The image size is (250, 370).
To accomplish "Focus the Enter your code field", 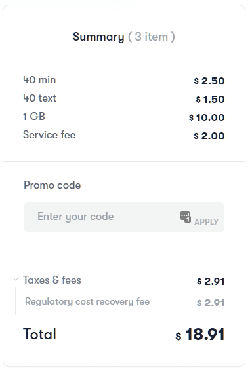I will [124, 217].
